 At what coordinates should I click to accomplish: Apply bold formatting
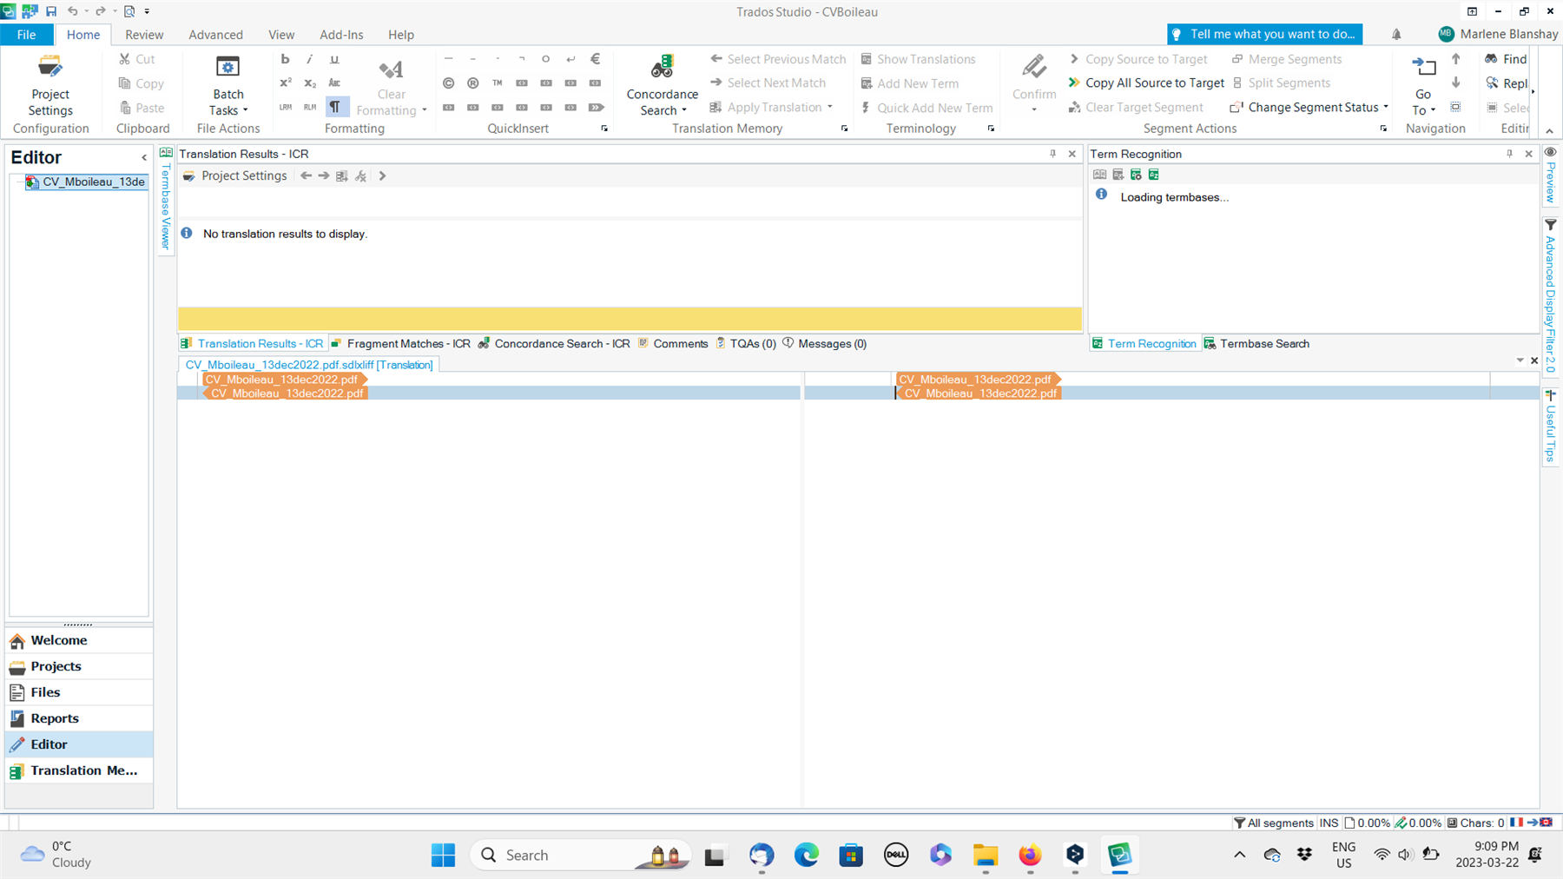pyautogui.click(x=285, y=59)
